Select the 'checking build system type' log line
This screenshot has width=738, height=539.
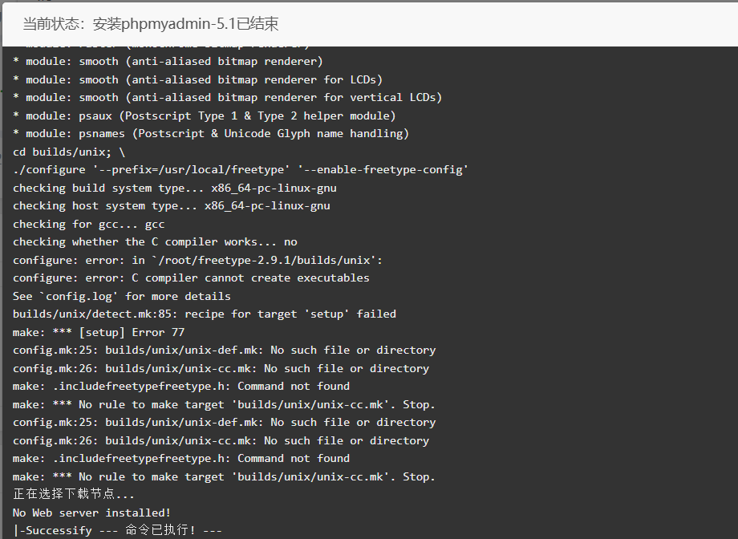click(x=175, y=188)
